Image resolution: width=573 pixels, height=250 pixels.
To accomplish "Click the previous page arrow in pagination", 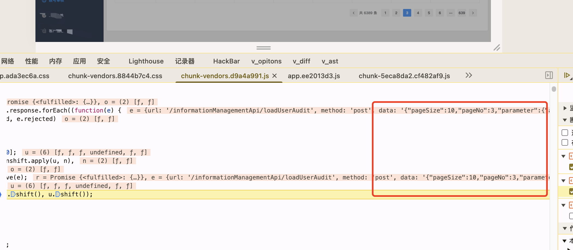I will [x=354, y=13].
